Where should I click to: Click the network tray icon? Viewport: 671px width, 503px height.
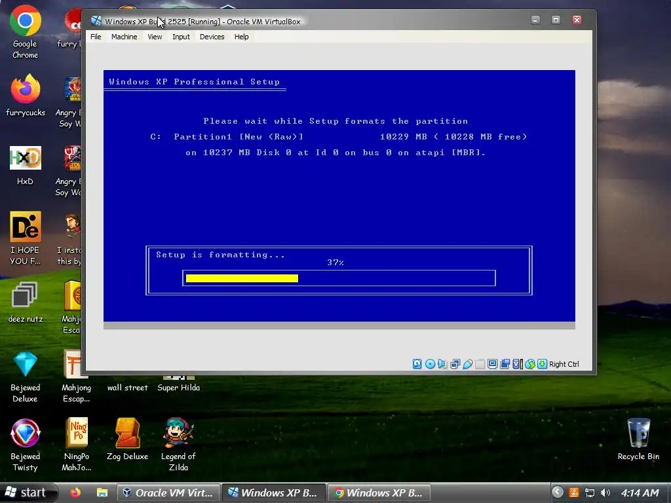(x=590, y=493)
